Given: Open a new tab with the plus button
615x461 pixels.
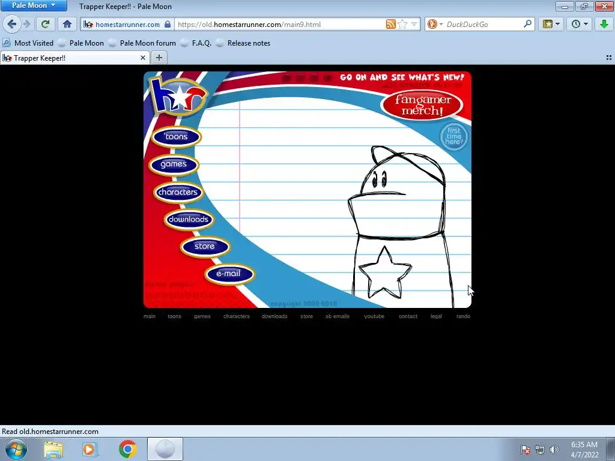Looking at the screenshot, I should (x=159, y=58).
